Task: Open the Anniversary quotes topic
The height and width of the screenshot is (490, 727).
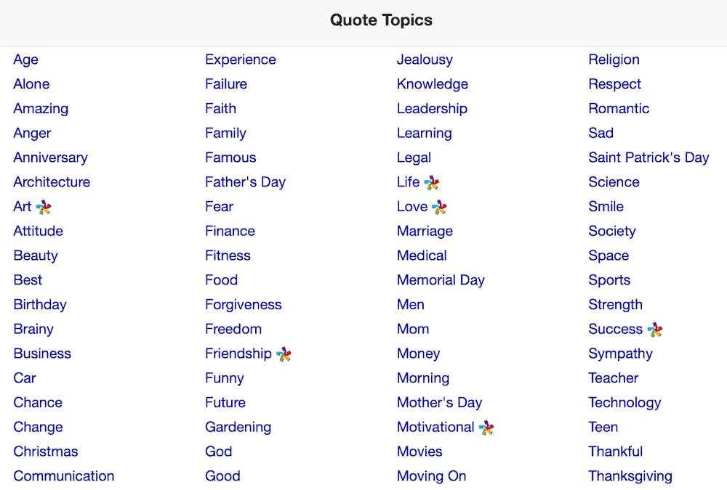Action: click(x=50, y=158)
